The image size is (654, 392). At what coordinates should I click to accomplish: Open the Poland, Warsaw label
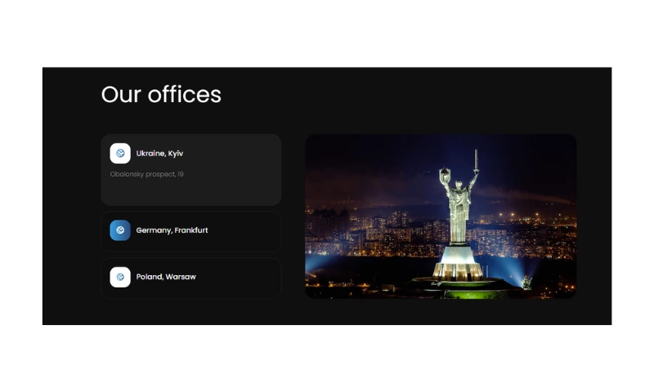click(166, 277)
